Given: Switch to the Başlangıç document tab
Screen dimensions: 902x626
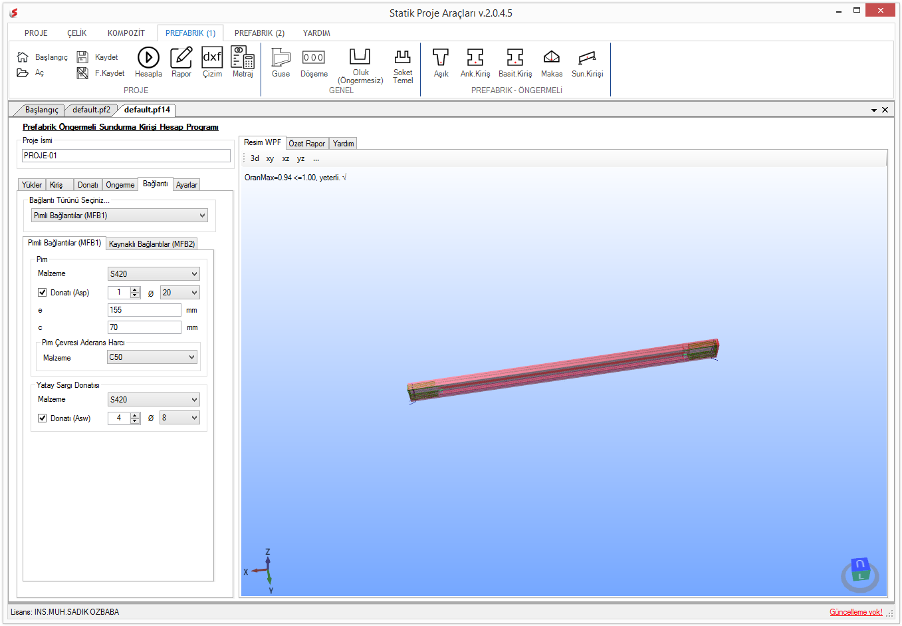Looking at the screenshot, I should [x=41, y=110].
